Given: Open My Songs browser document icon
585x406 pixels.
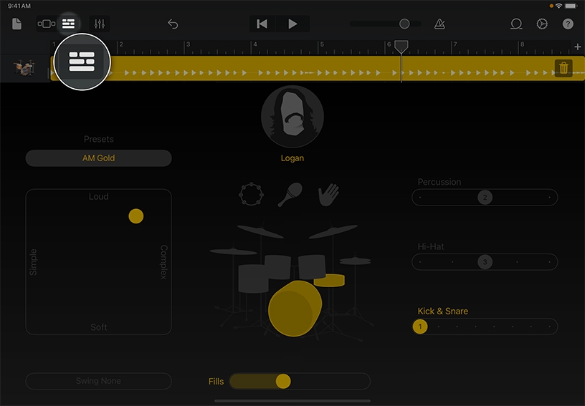Looking at the screenshot, I should click(x=16, y=24).
